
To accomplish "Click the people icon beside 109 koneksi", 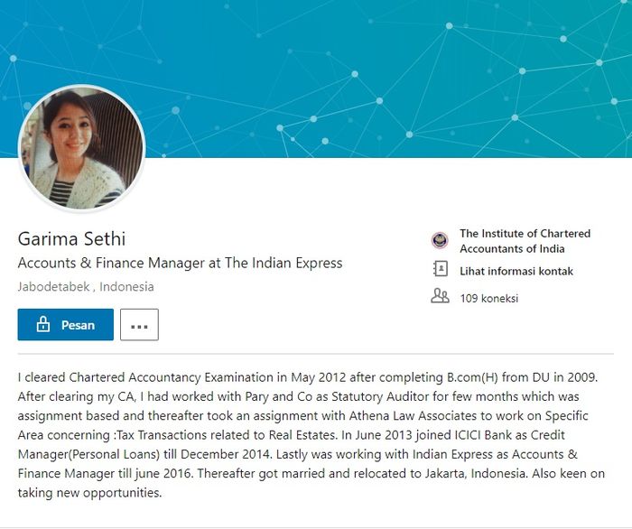I will 440,296.
